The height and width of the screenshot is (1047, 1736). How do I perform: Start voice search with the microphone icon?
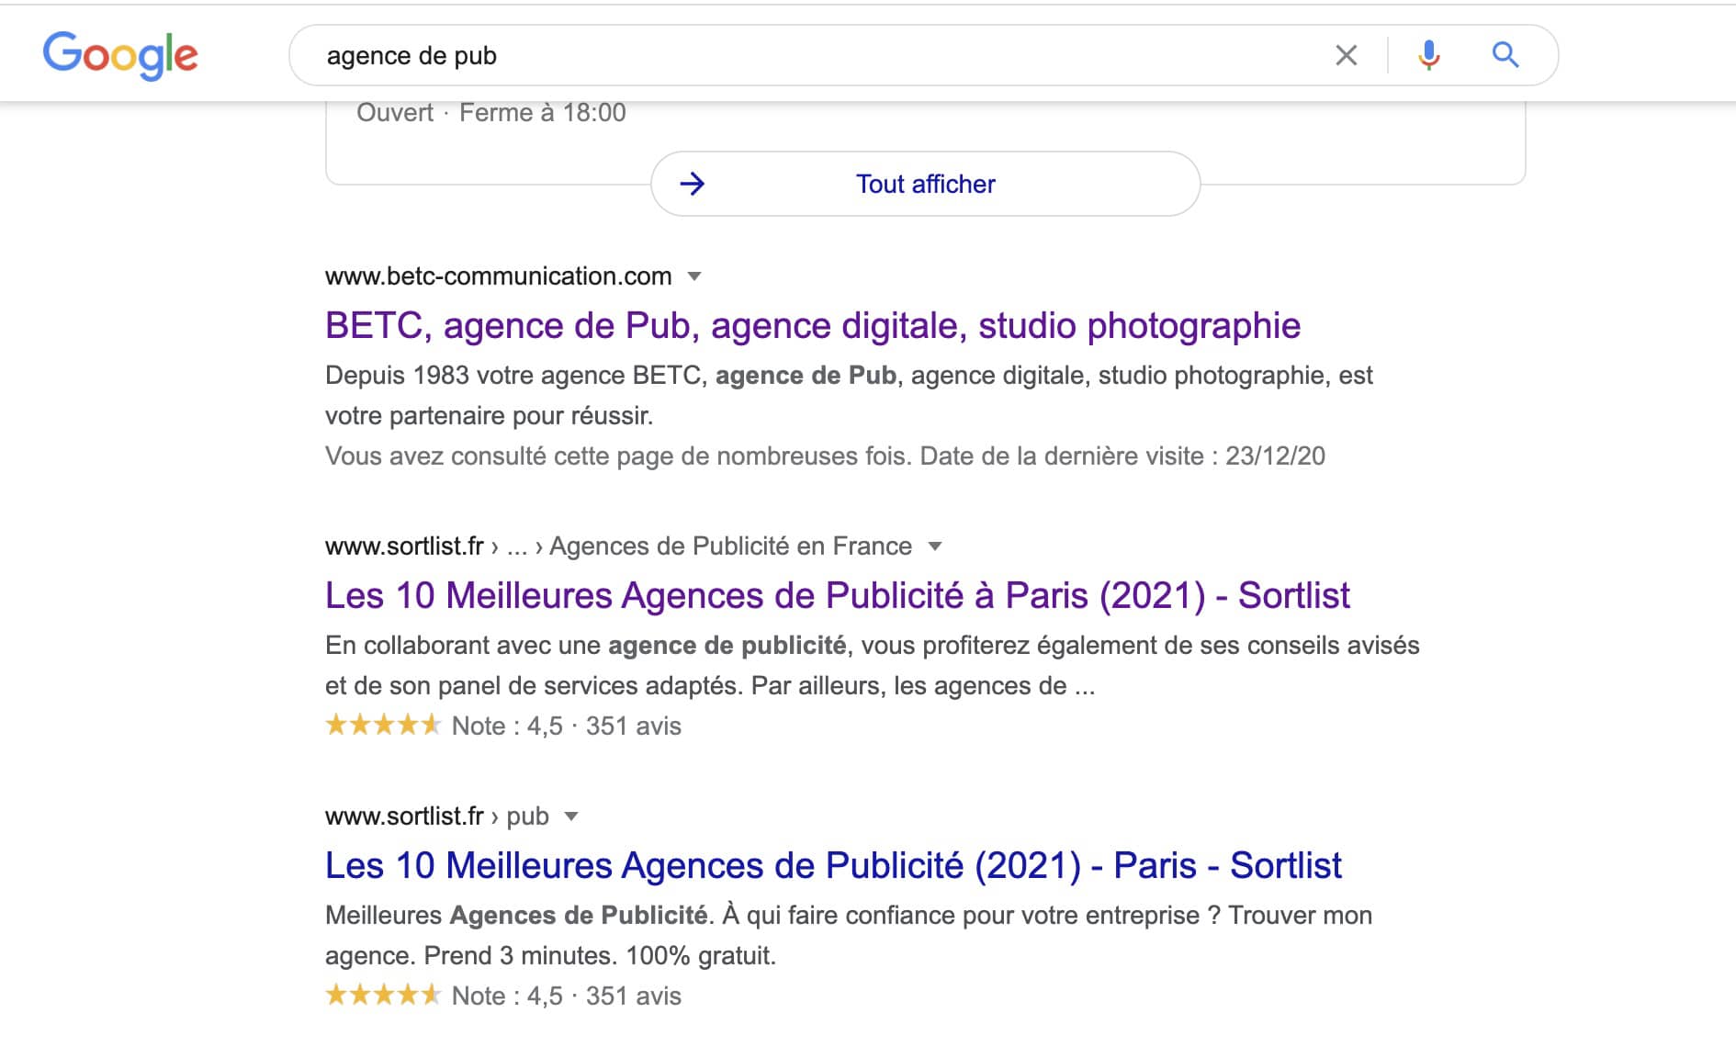click(x=1428, y=55)
